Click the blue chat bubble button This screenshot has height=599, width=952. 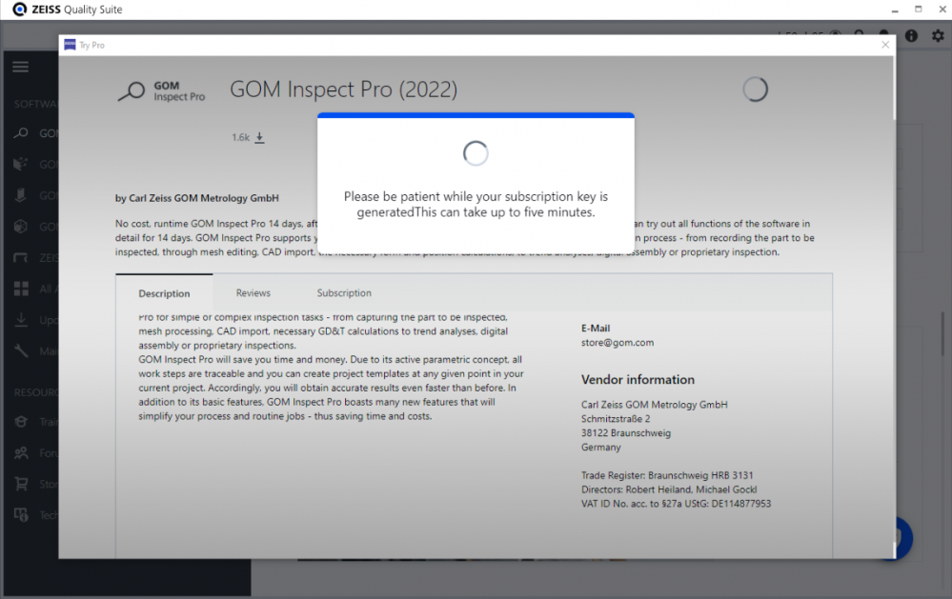901,538
